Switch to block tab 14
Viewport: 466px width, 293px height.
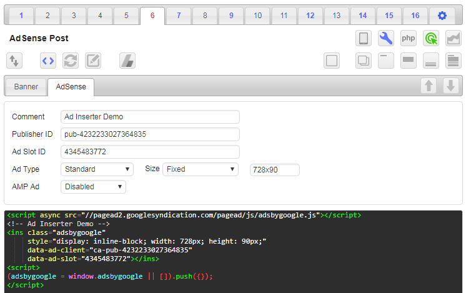(x=362, y=16)
